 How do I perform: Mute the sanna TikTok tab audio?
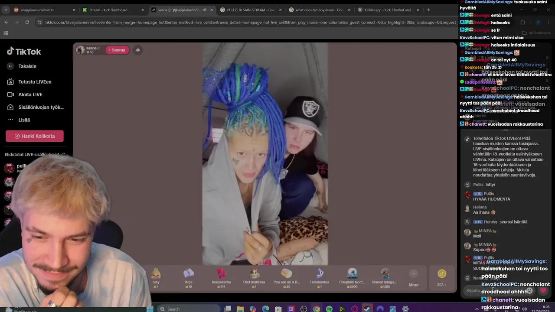point(205,10)
